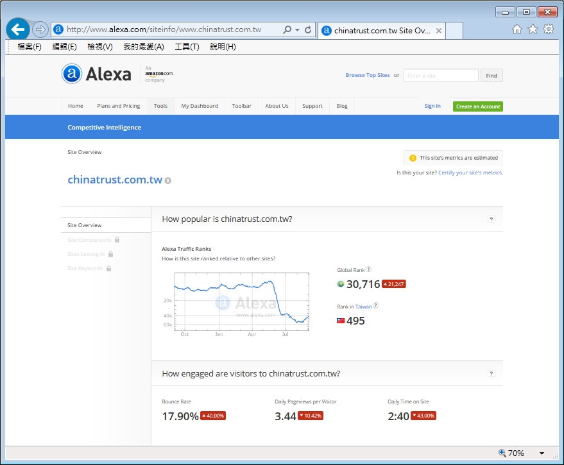
Task: Open the About Us nav item
Action: [x=277, y=106]
